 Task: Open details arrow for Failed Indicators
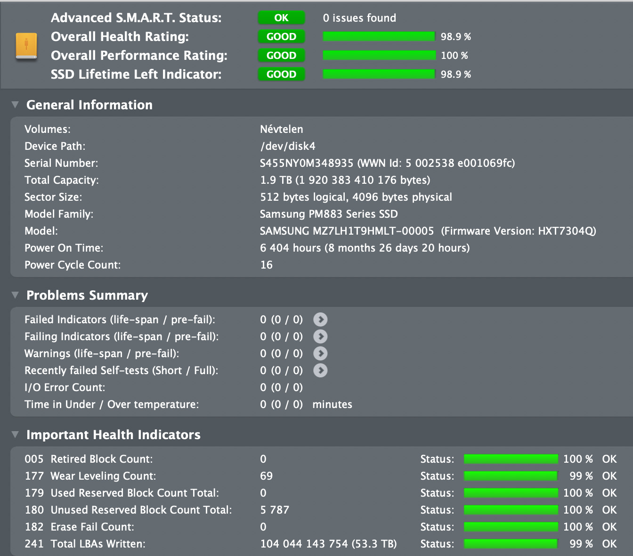[320, 319]
